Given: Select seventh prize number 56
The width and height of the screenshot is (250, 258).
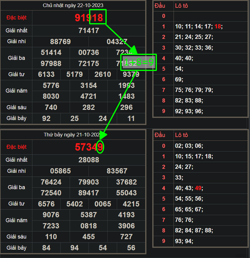Looking at the screenshot, I should point(131,248).
